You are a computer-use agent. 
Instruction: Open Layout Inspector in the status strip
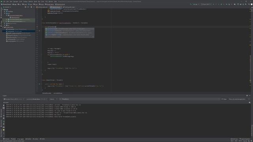click(245, 139)
